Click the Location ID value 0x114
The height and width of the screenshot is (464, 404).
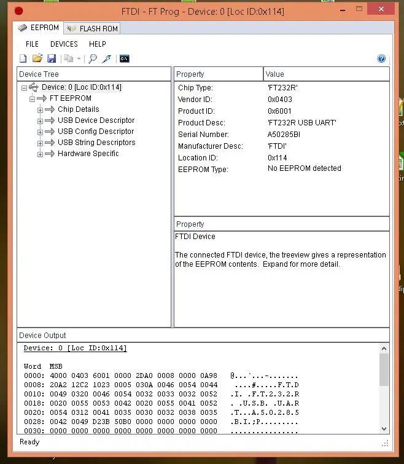coord(278,158)
